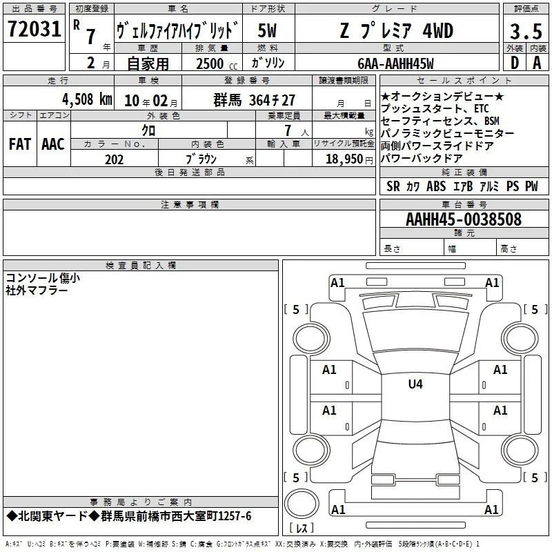Select legend entry XX:交換済み
The image size is (552, 552).
(x=295, y=544)
